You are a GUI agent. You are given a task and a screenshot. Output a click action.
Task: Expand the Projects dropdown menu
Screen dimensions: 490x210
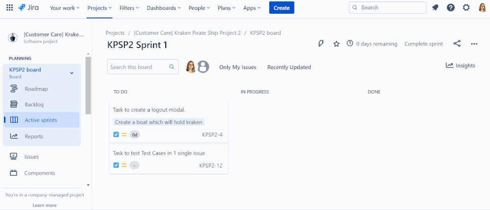[x=100, y=8]
